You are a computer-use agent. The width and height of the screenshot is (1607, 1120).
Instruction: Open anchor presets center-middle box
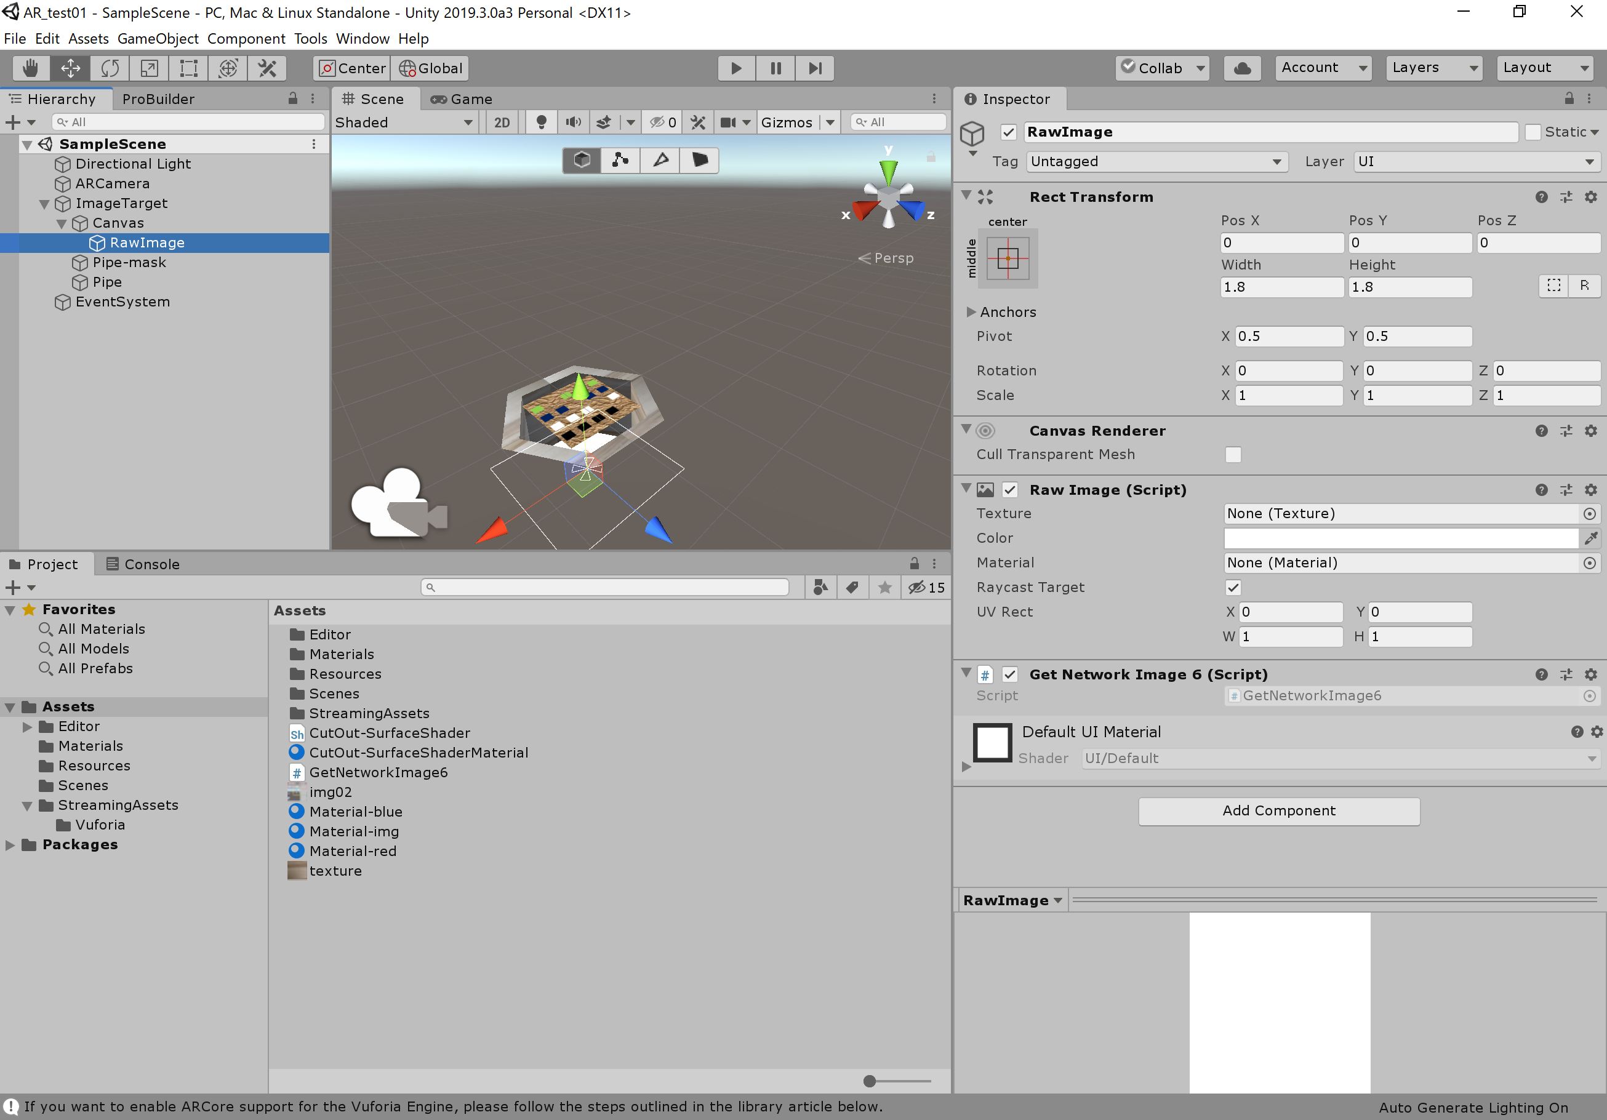pos(1007,258)
